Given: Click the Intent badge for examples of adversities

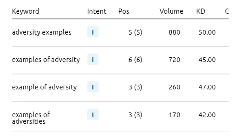Looking at the screenshot, I should pyautogui.click(x=93, y=115).
